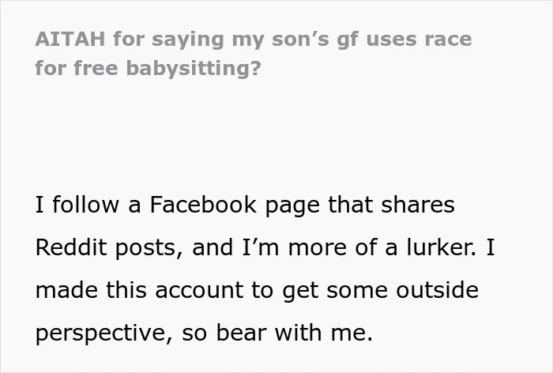This screenshot has height=373, width=553.
Task: Click the phrase "bear with me"
Action: [x=294, y=333]
